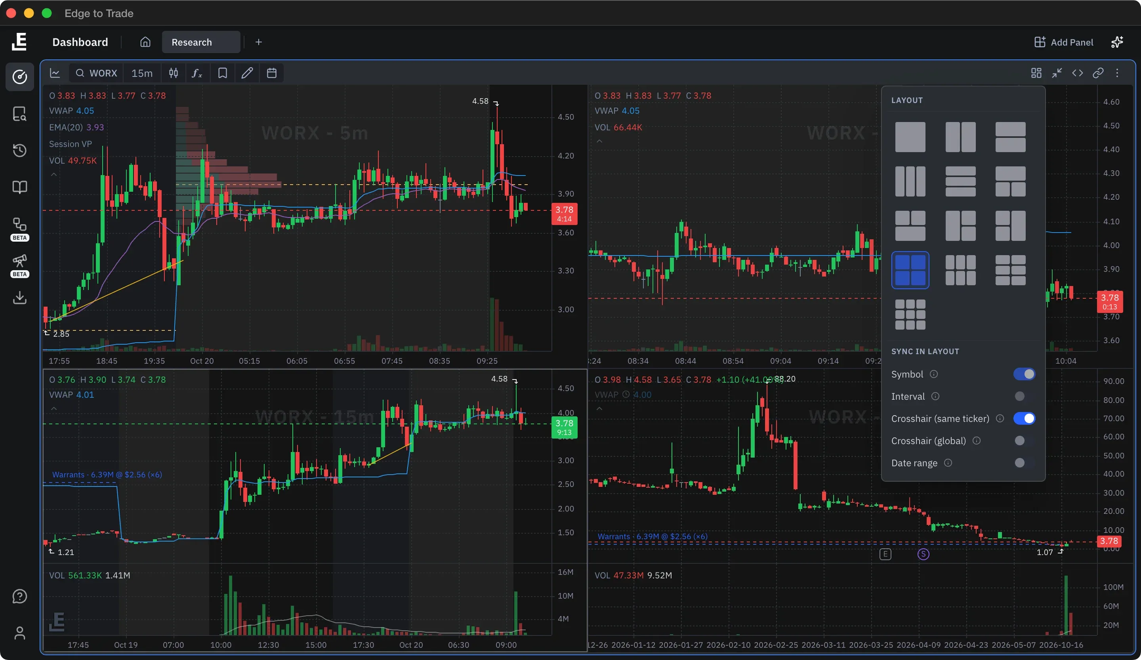Click the Symbol info icon in sync settings

(934, 374)
